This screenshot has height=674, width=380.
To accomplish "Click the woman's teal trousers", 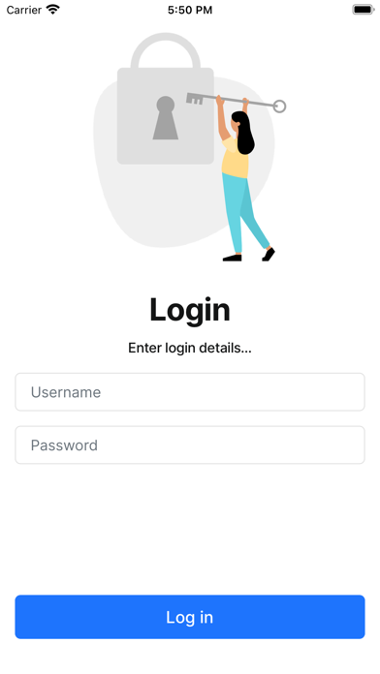I will point(243,213).
